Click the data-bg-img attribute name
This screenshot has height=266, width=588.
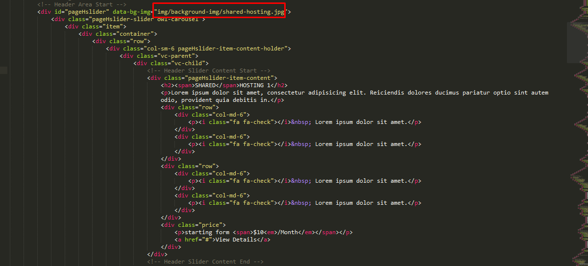[132, 12]
